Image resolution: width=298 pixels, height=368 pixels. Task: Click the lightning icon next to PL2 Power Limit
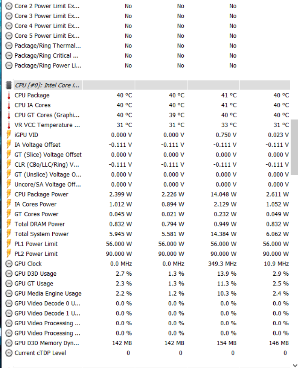point(9,254)
